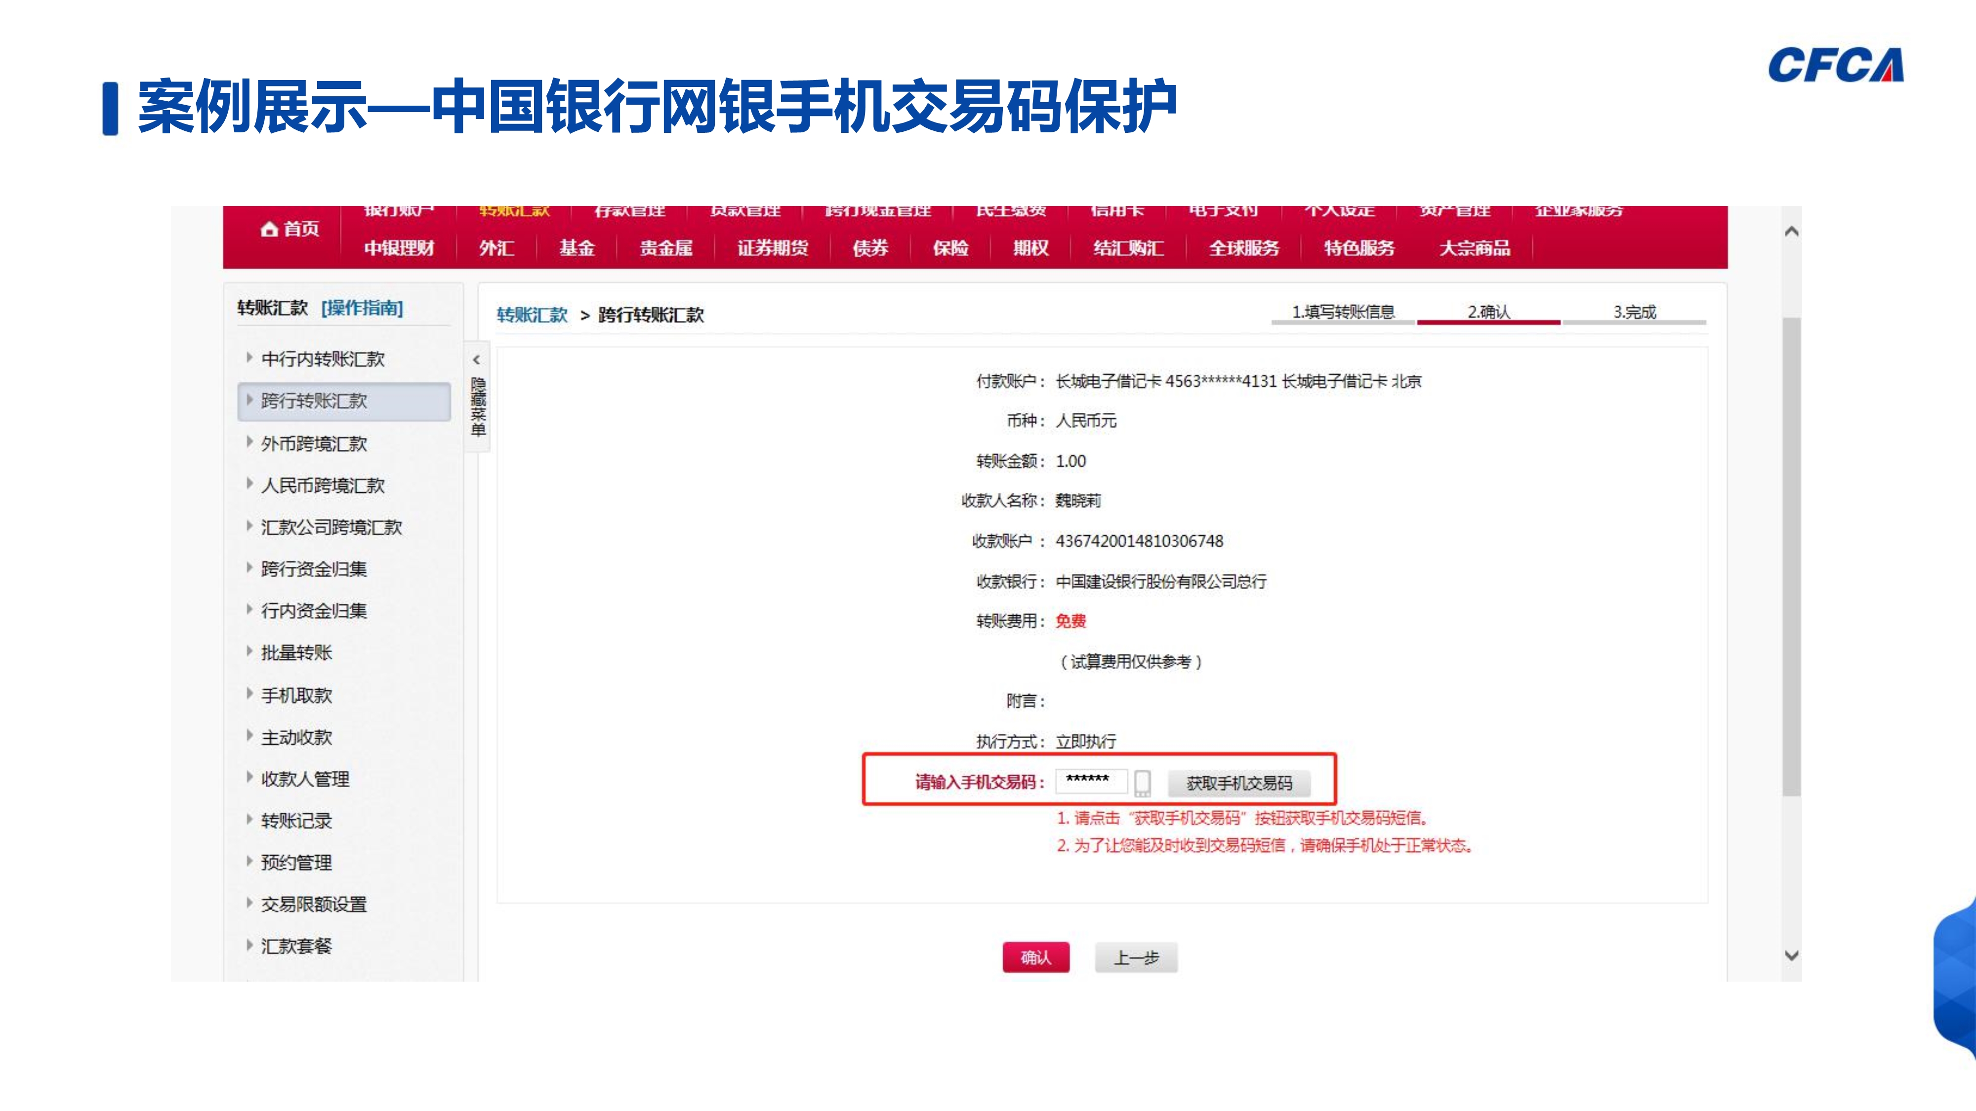Screen dimensions: 1976x1111
Task: Switch to step 1.填写转账信息
Action: [1342, 312]
